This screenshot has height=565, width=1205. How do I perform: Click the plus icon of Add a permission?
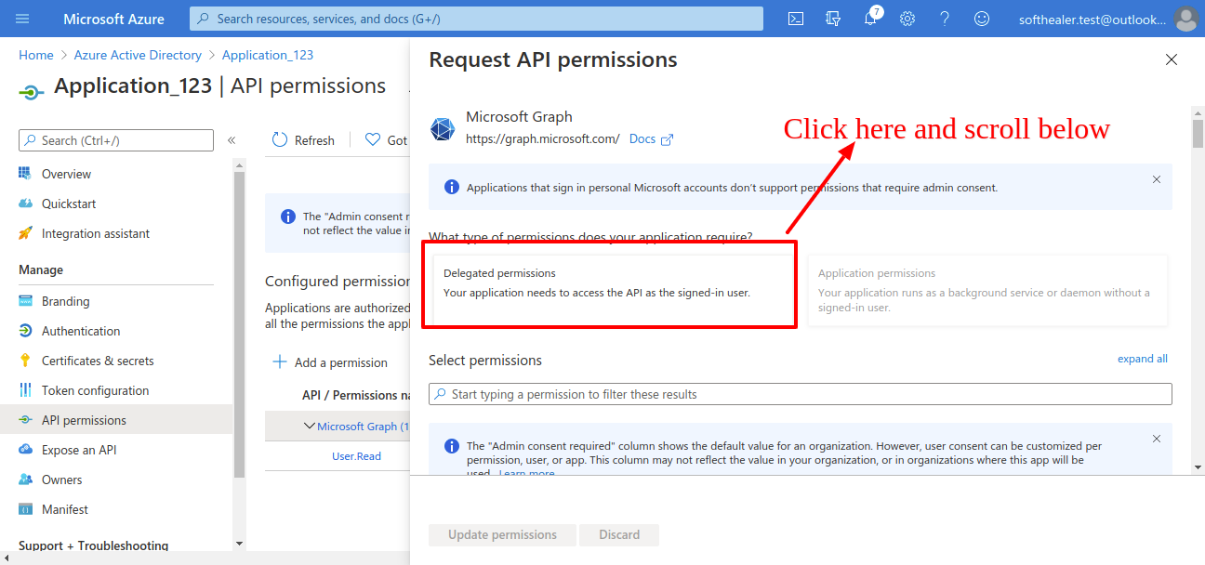(x=279, y=361)
